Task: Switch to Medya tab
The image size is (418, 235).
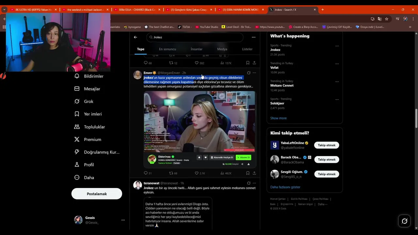Action: (x=222, y=49)
